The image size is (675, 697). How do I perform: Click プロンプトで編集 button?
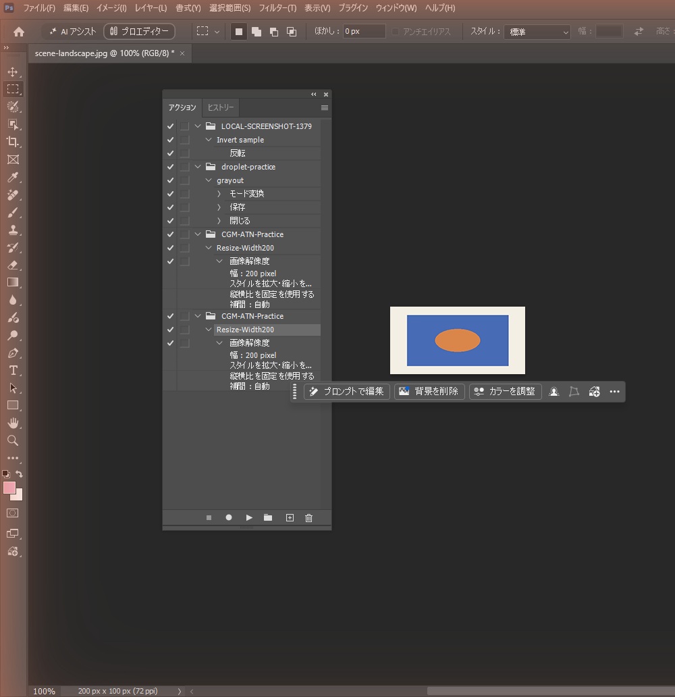point(346,392)
